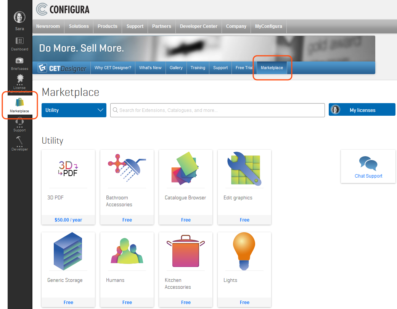Open the Company menu
Viewport: 397px width, 309px height.
click(x=236, y=26)
